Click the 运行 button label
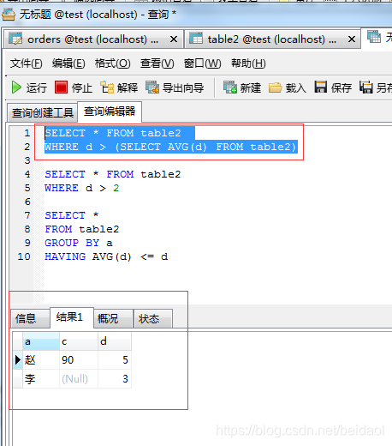Screen dimensions: 392x446 [37, 87]
